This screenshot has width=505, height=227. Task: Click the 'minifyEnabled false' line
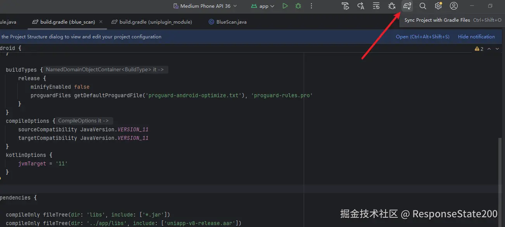(x=60, y=87)
